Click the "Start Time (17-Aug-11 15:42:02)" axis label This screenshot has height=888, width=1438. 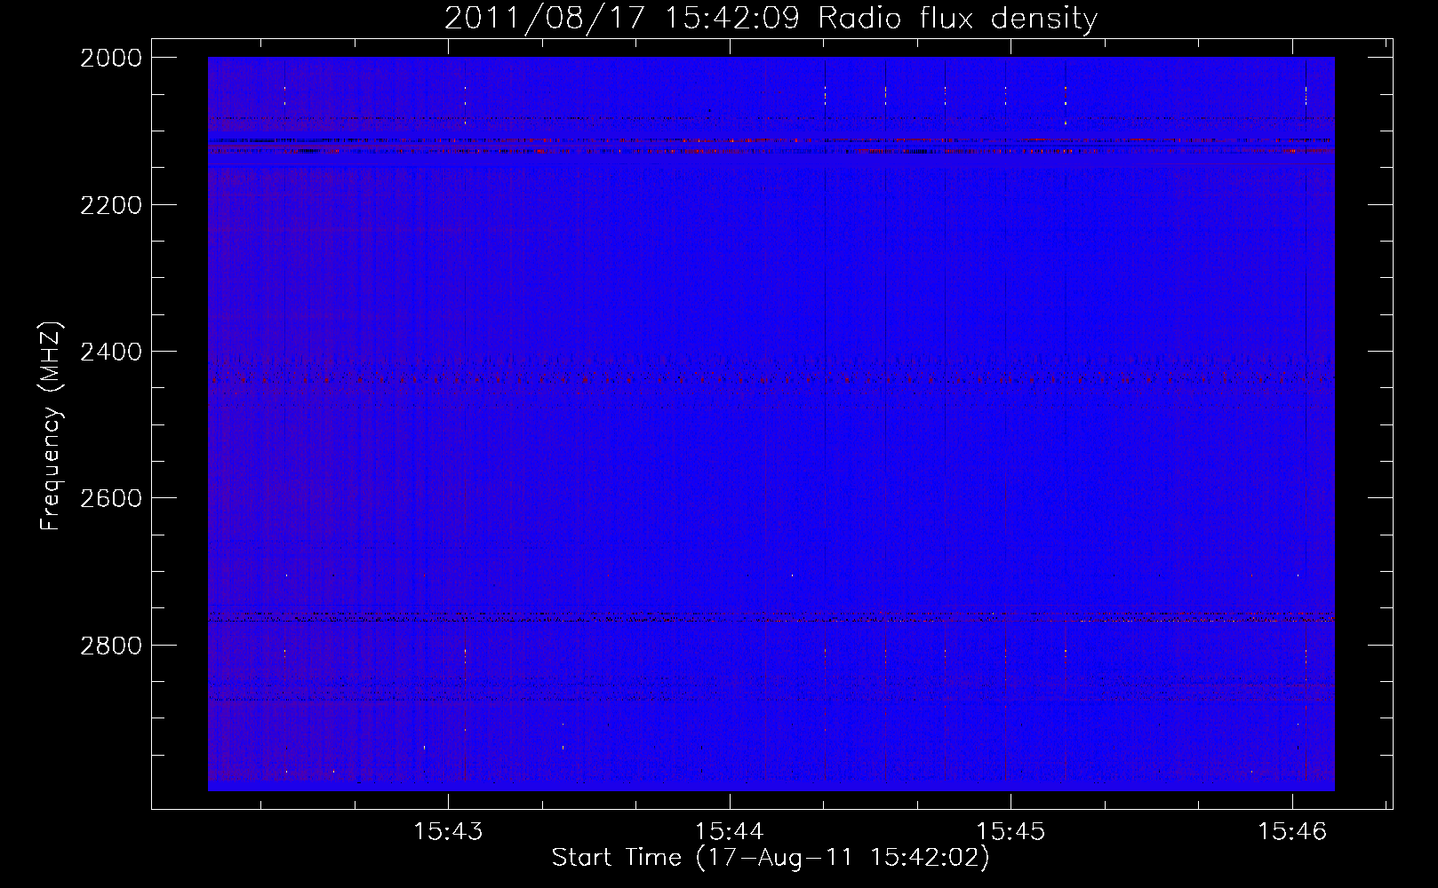(x=771, y=858)
